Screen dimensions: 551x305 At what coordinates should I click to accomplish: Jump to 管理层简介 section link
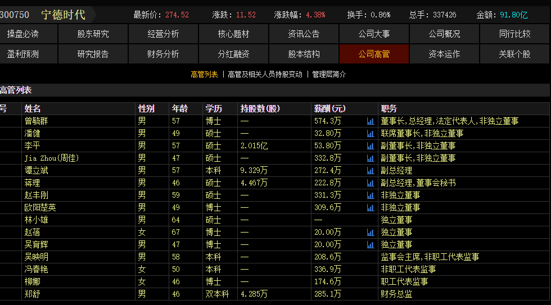click(x=329, y=74)
